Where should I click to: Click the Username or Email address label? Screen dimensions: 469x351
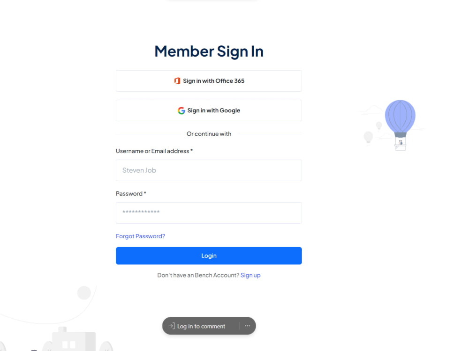pos(154,151)
